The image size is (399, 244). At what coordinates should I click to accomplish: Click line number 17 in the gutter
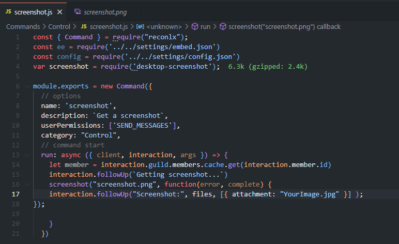tap(16, 194)
